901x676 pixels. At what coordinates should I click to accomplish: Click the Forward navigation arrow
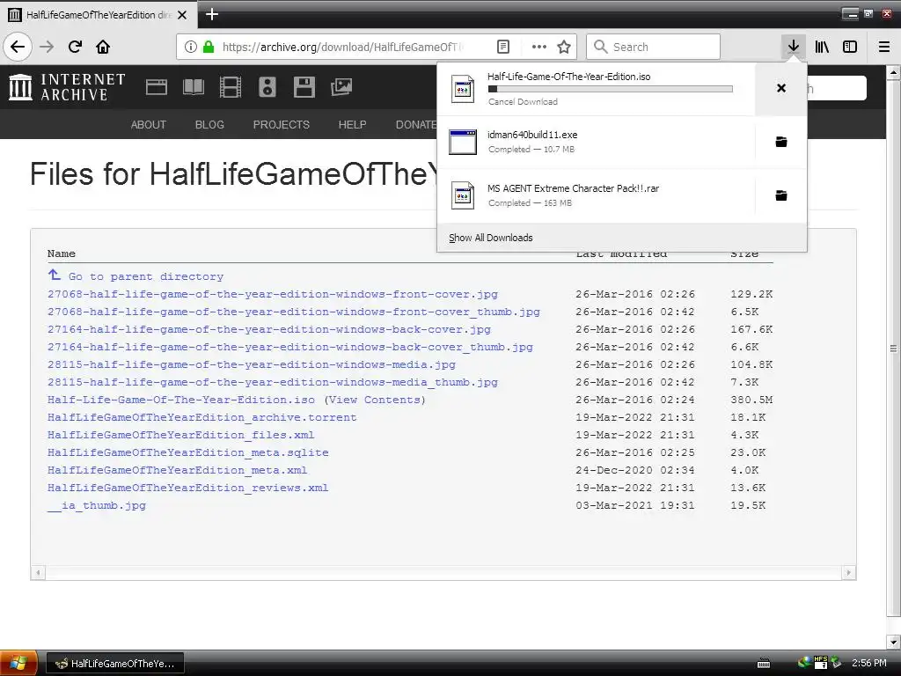click(47, 47)
